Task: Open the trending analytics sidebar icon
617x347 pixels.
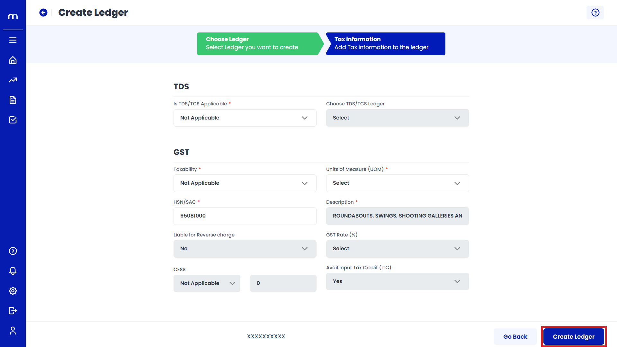Action: [13, 80]
